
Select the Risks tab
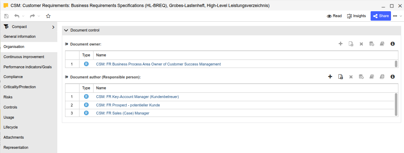click(x=28, y=97)
